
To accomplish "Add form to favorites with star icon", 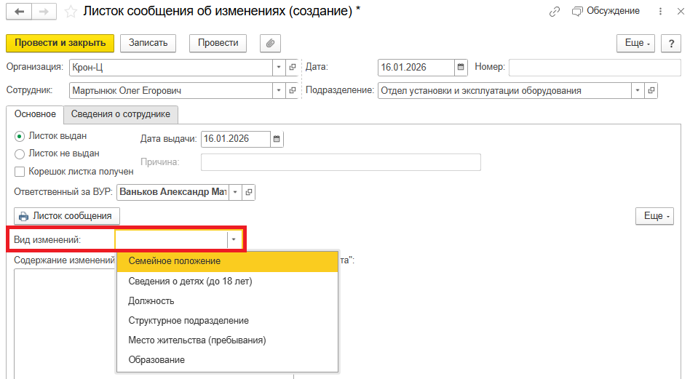I will (71, 12).
